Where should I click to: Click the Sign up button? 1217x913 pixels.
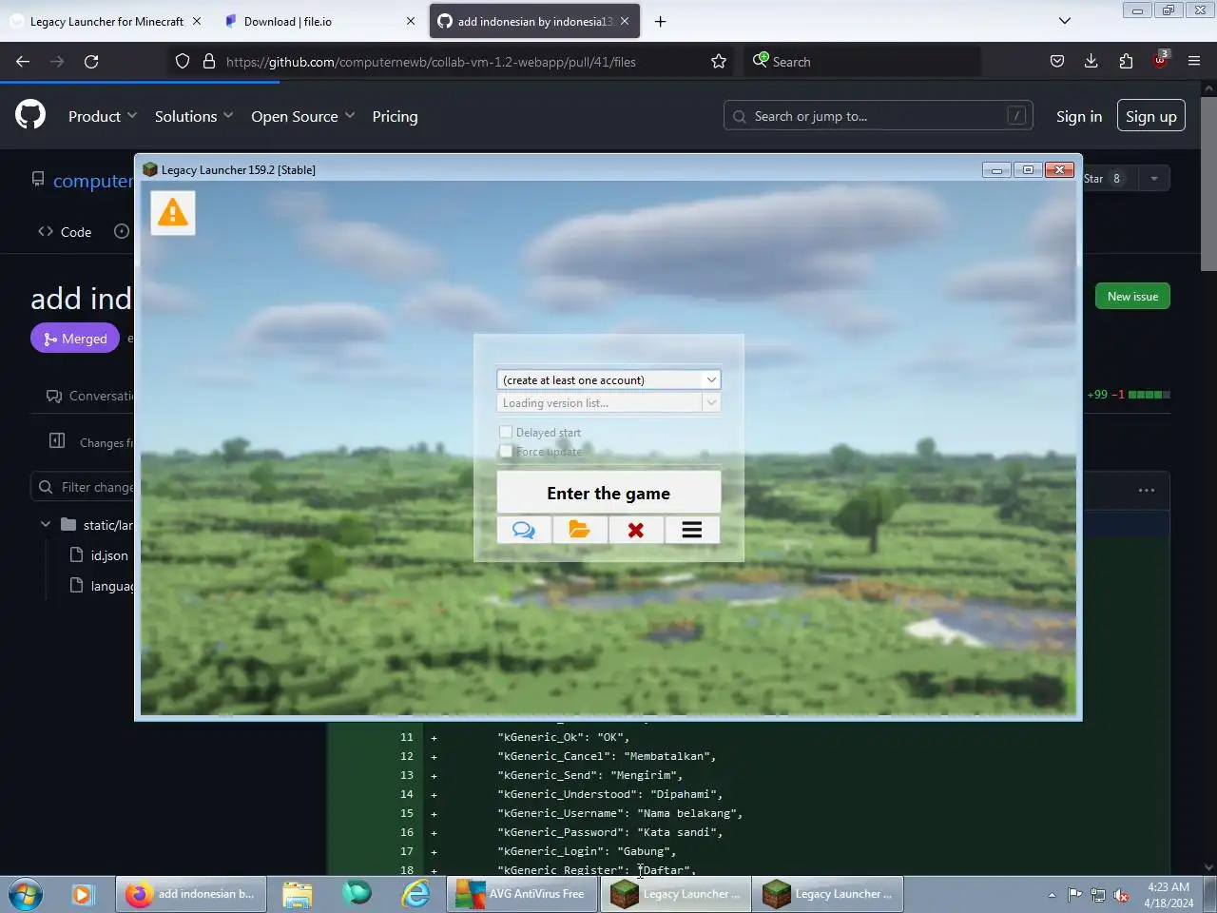tap(1151, 116)
